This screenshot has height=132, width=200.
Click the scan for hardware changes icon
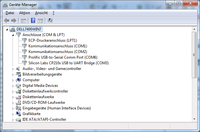tap(50, 20)
